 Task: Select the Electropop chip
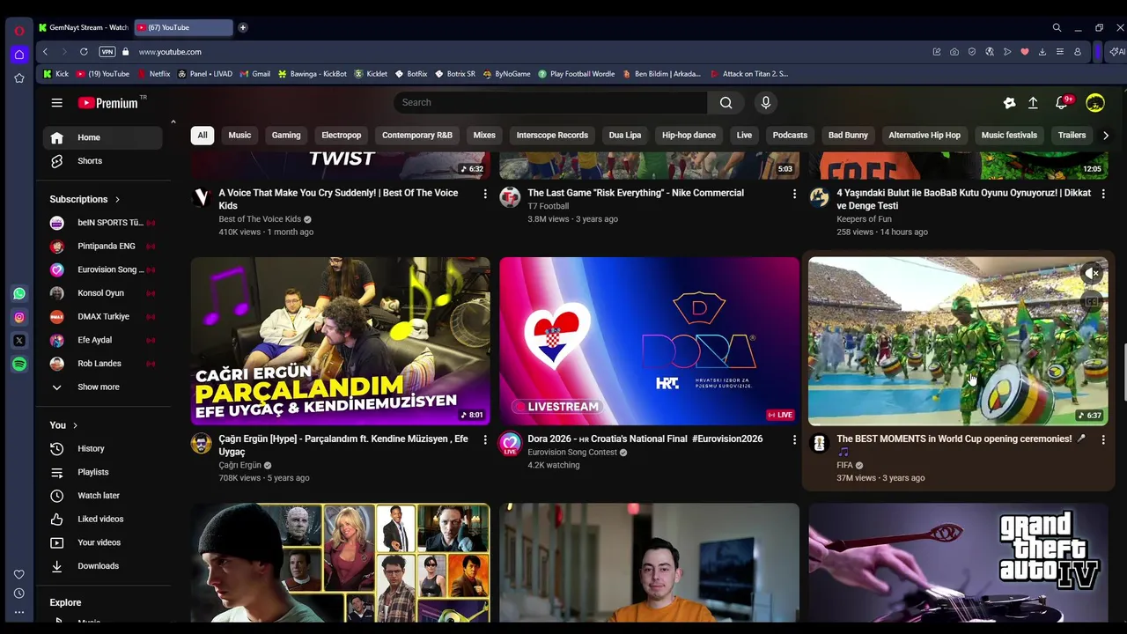pyautogui.click(x=341, y=136)
